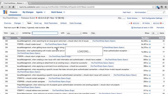Open Administration link
This screenshot has height=94, width=168.
pos(140,12)
